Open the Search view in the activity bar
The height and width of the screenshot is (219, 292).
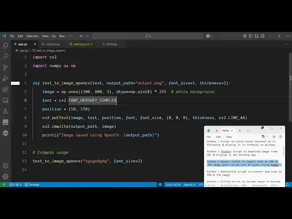(5, 56)
